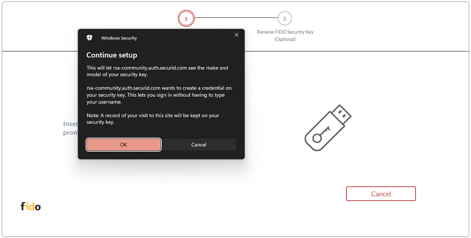Click the '(Optional)' label under the rename step
The height and width of the screenshot is (238, 471).
coord(285,39)
